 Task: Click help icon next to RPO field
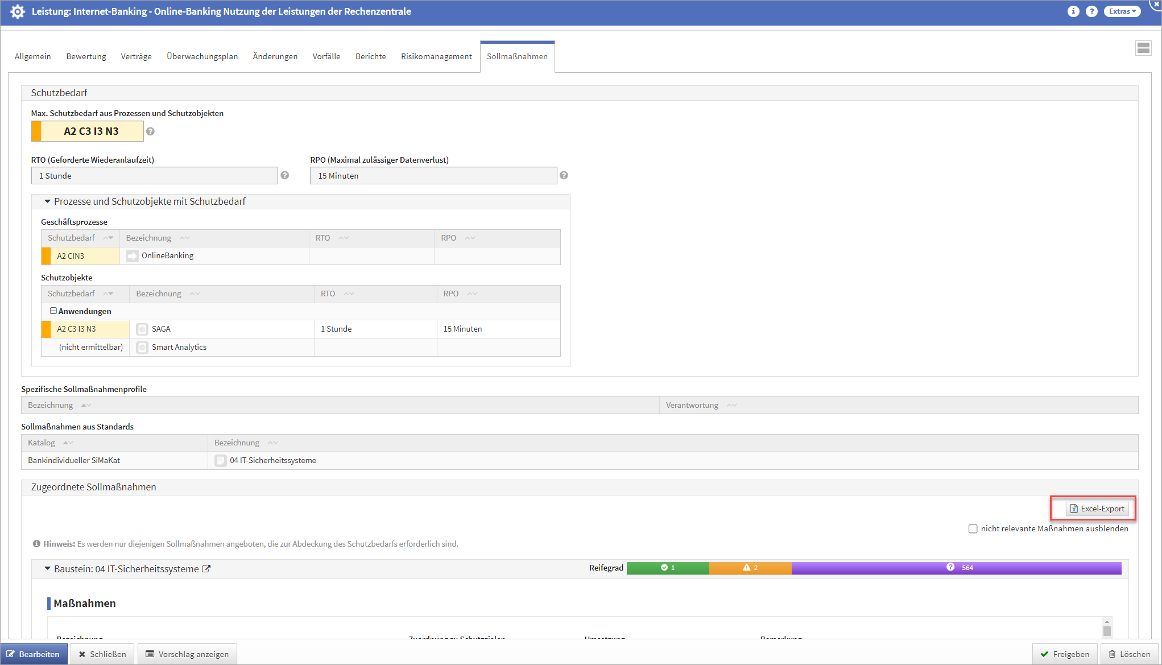(564, 175)
